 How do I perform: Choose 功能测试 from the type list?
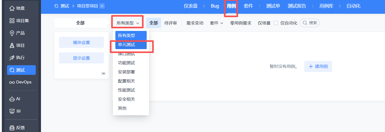(x=131, y=63)
